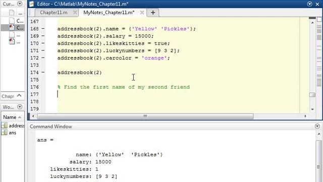Viewport: 323px width, 182px height.
Task: Click the editor horizontal scrollbar thumb
Action: [145, 116]
